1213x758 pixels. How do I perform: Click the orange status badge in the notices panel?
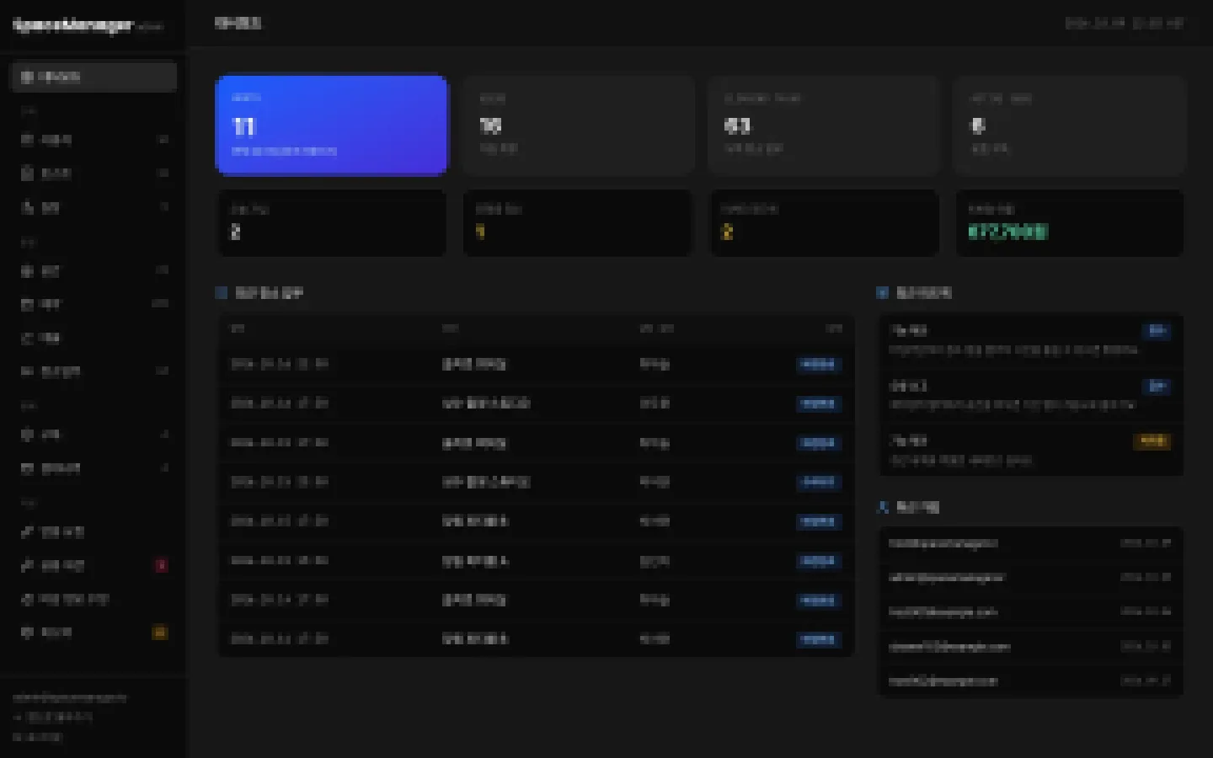point(1152,440)
